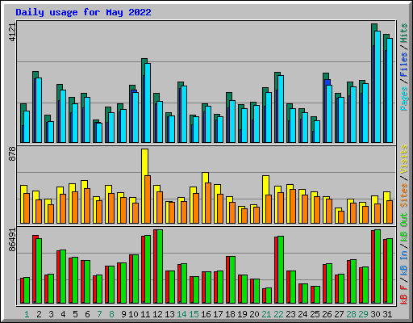The width and height of the screenshot is (413, 323).
Task: Click day 3 on the x-axis
Action: click(51, 314)
